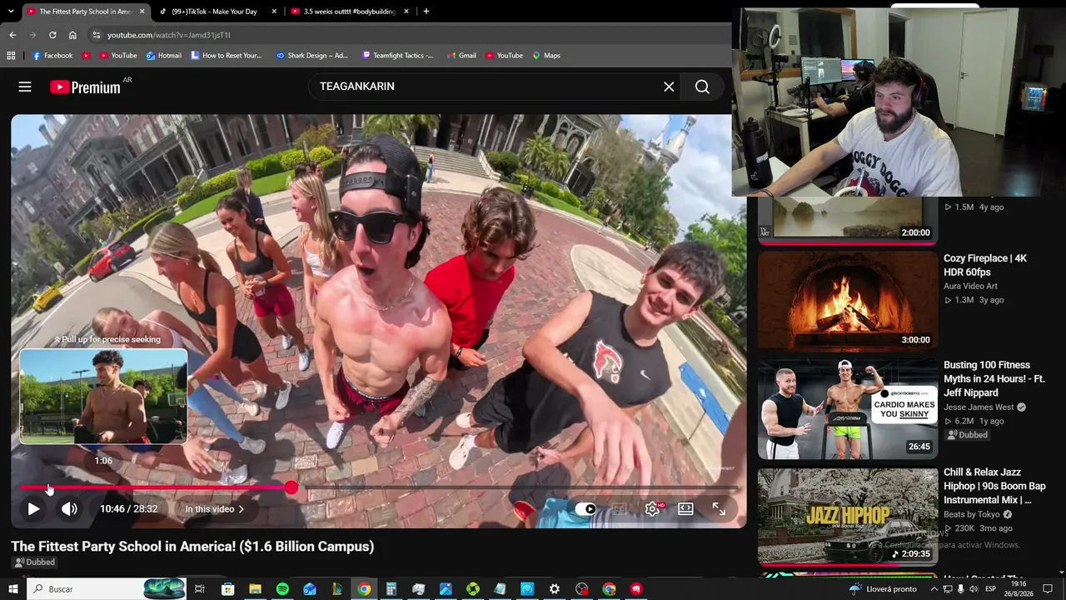Show hidden system tray icons chevron
The height and width of the screenshot is (600, 1066).
[x=934, y=589]
